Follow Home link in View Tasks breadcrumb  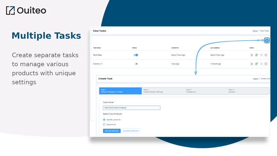255,31
